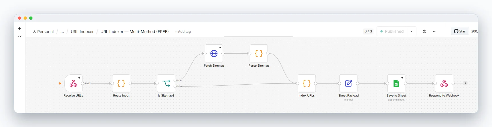The height and width of the screenshot is (127, 492).
Task: Open workflow history clock icon
Action: point(424,31)
